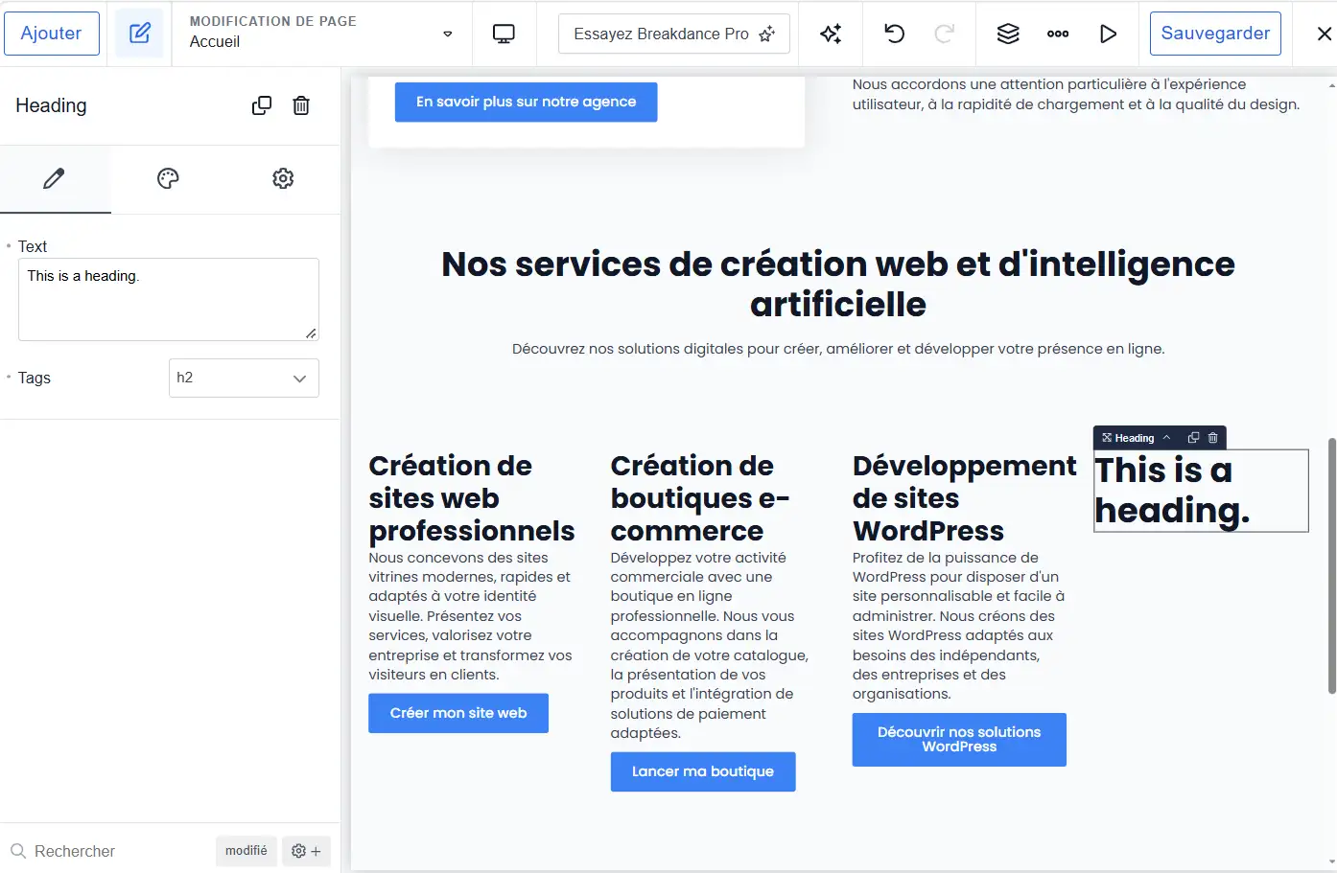Switch to the content pencil tab
This screenshot has height=873, width=1337.
click(x=55, y=178)
